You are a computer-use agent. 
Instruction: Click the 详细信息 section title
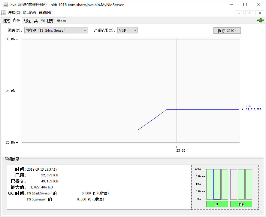click(x=12, y=159)
